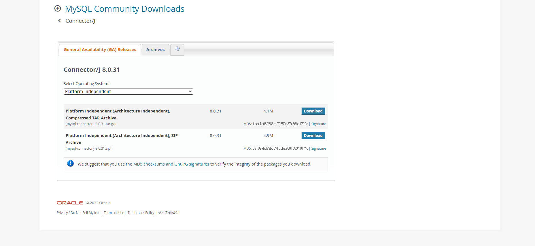Click the © 2022 Oracle copyright text
This screenshot has height=246, width=535.
[98, 203]
